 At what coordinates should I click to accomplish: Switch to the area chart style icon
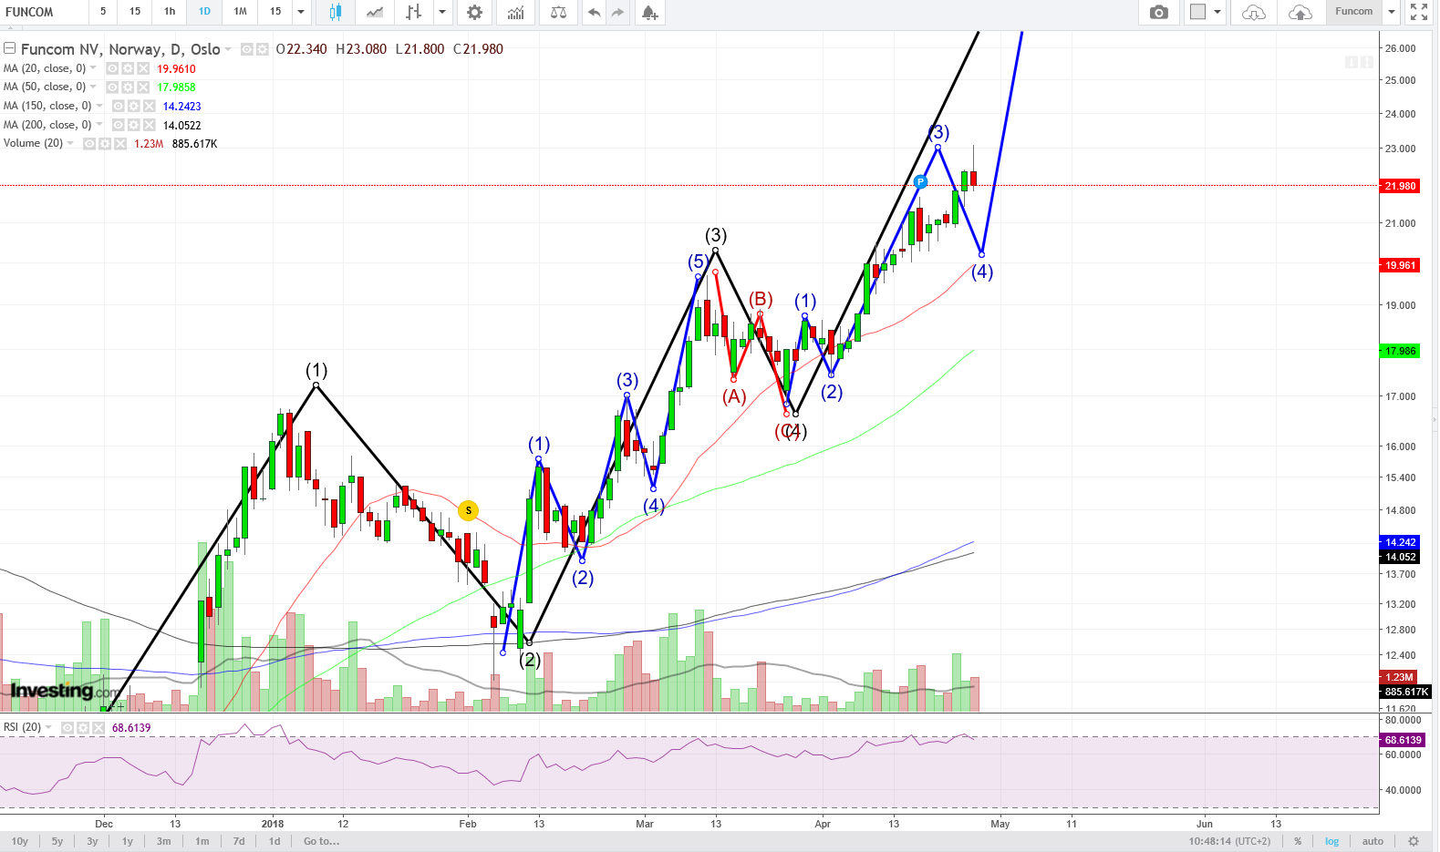375,12
